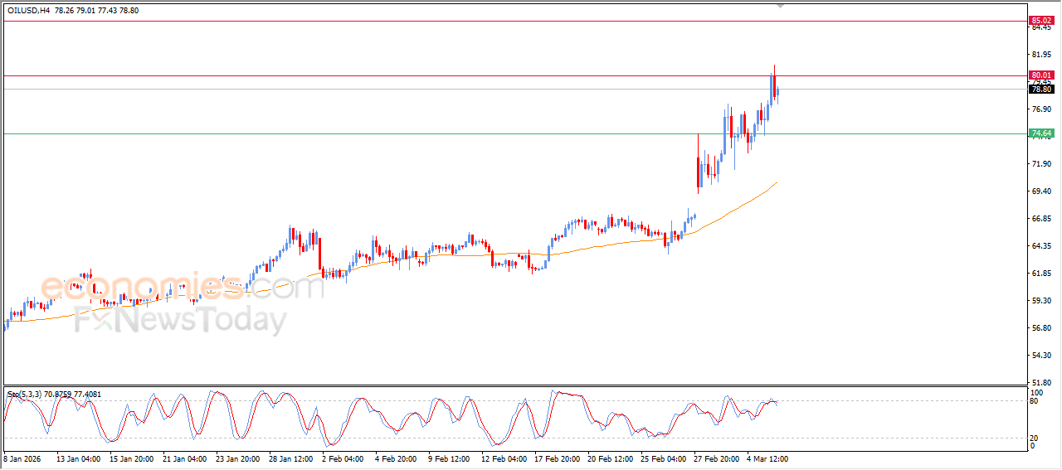
Task: Click the black 78.80 current price tag
Action: point(1040,89)
